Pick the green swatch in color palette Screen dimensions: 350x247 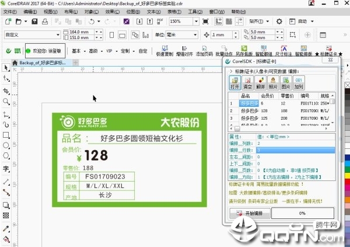[347, 169]
